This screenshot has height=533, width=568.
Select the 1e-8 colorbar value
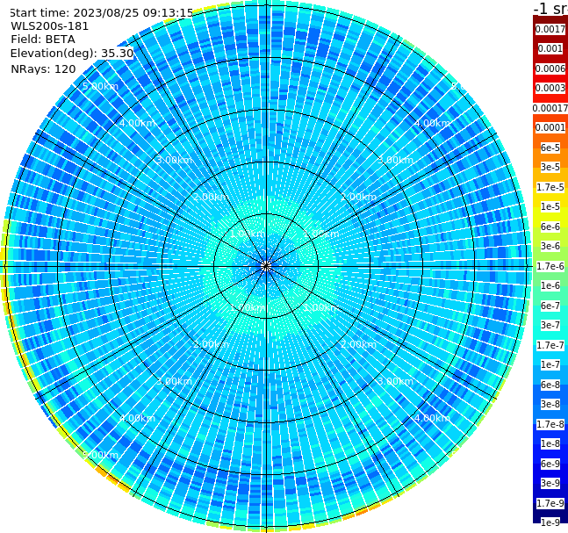coord(550,443)
